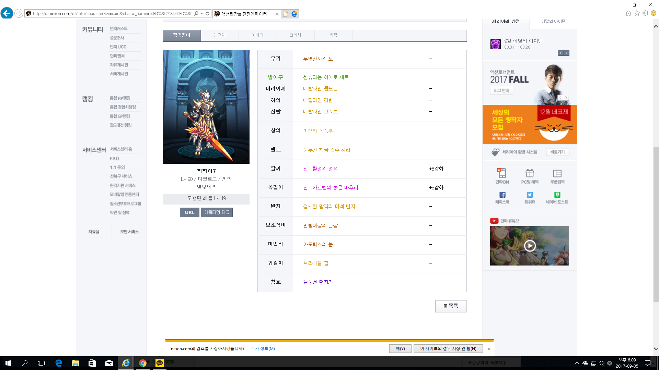Switch to the 휘장 tab
659x370 pixels.
(333, 35)
